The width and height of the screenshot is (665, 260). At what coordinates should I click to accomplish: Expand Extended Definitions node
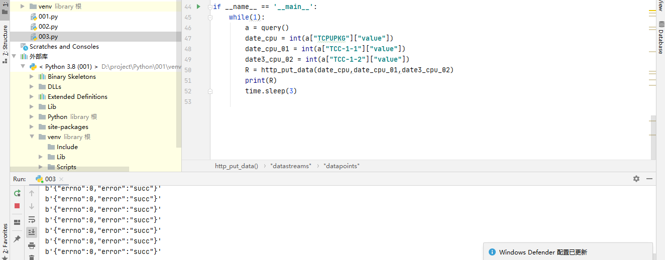click(x=32, y=97)
